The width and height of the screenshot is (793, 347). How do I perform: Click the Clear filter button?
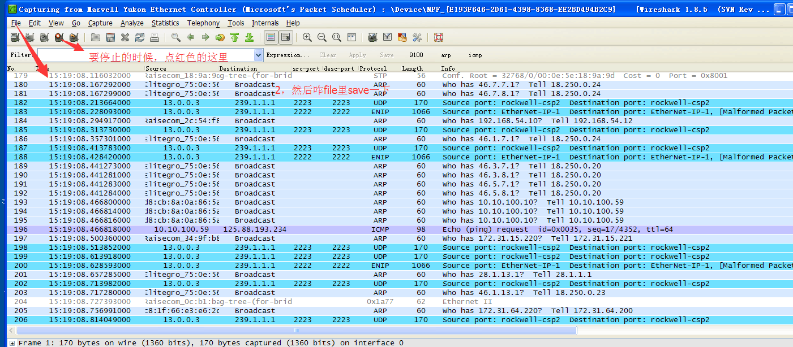pyautogui.click(x=328, y=55)
